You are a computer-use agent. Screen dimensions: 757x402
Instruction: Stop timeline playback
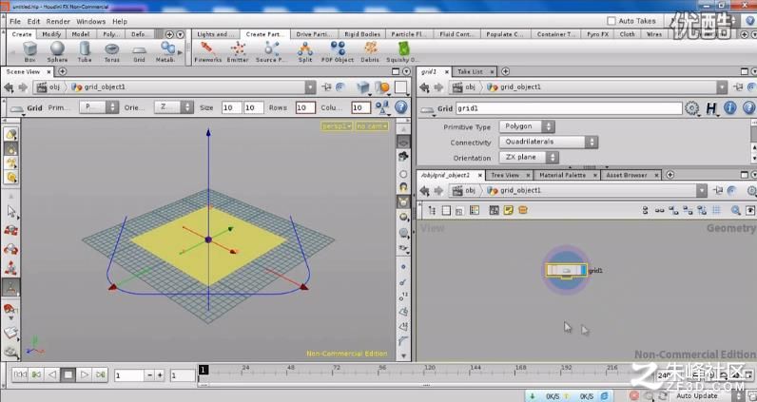pyautogui.click(x=68, y=374)
